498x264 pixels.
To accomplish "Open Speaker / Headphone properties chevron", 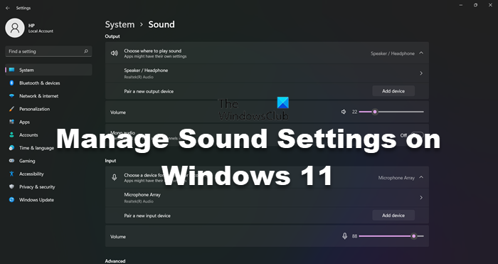I will (421, 73).
